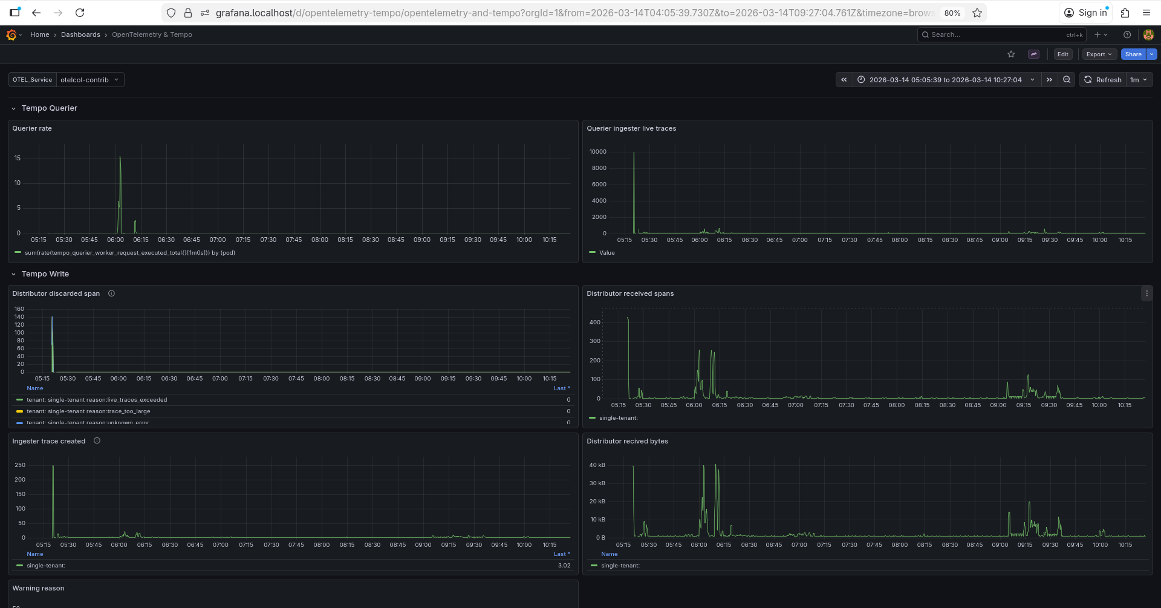
Task: Click the browser address bar URL
Action: pyautogui.click(x=574, y=13)
